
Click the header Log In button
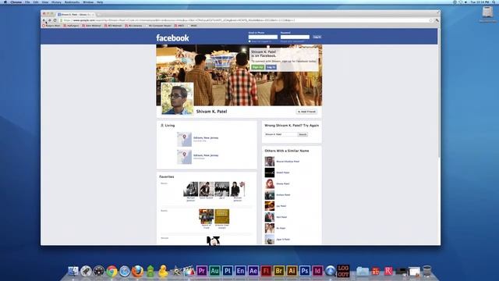pos(317,37)
